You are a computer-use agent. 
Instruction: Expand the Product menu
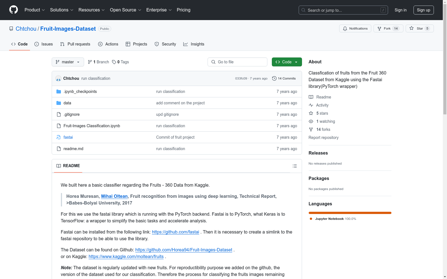35,10
